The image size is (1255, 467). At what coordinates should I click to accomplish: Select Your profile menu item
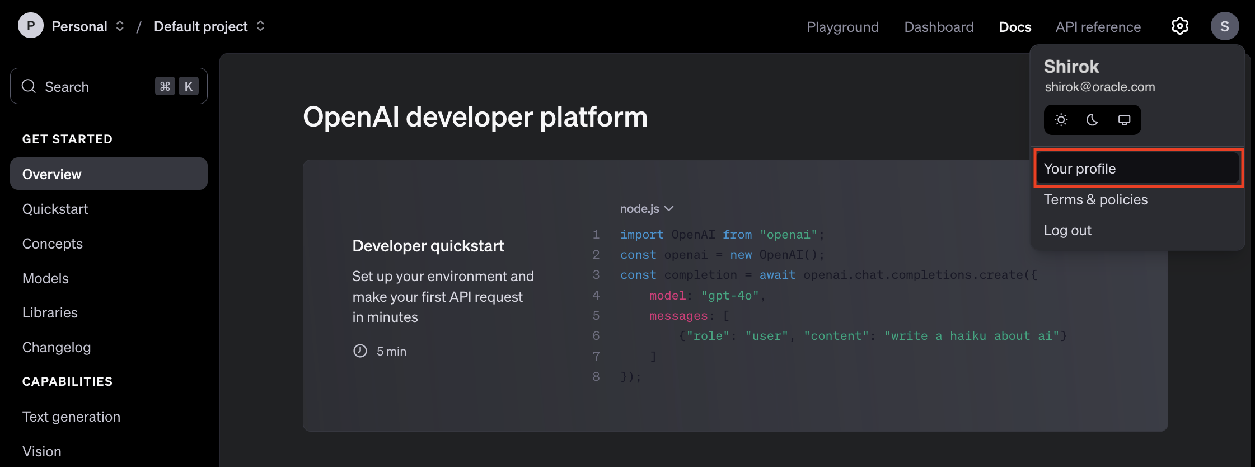1138,169
